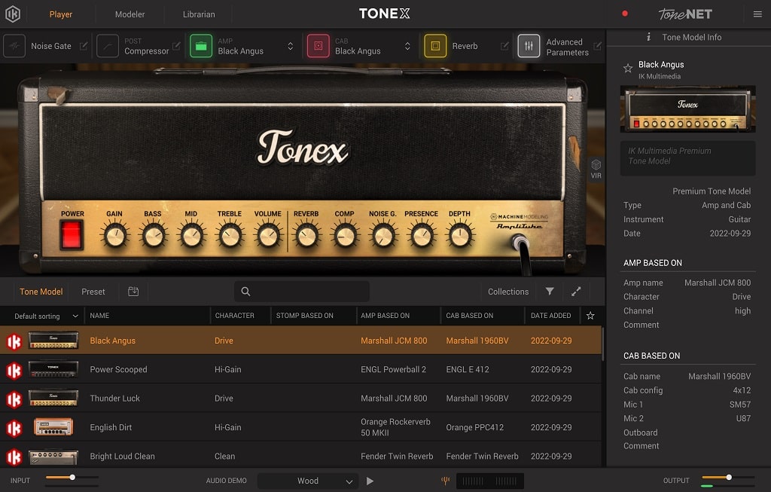This screenshot has height=492, width=771.
Task: Click the Advanced Parameters sliders icon
Action: click(529, 46)
